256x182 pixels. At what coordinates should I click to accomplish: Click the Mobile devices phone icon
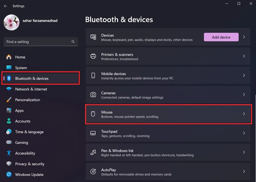point(93,75)
